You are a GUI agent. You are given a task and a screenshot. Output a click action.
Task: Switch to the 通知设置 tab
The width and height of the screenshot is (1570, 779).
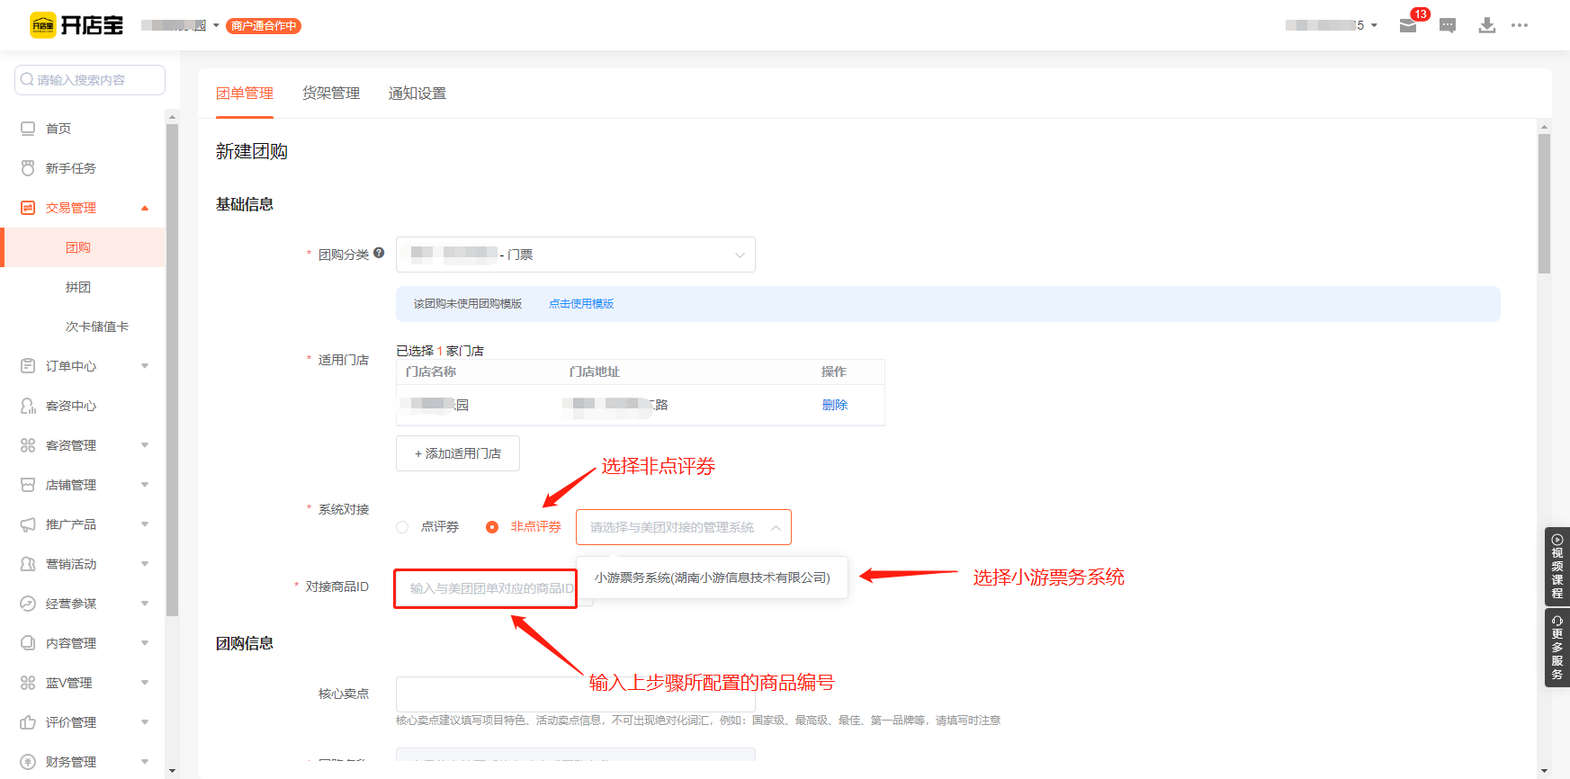tap(417, 94)
